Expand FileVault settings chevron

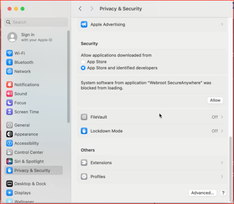[x=222, y=117]
